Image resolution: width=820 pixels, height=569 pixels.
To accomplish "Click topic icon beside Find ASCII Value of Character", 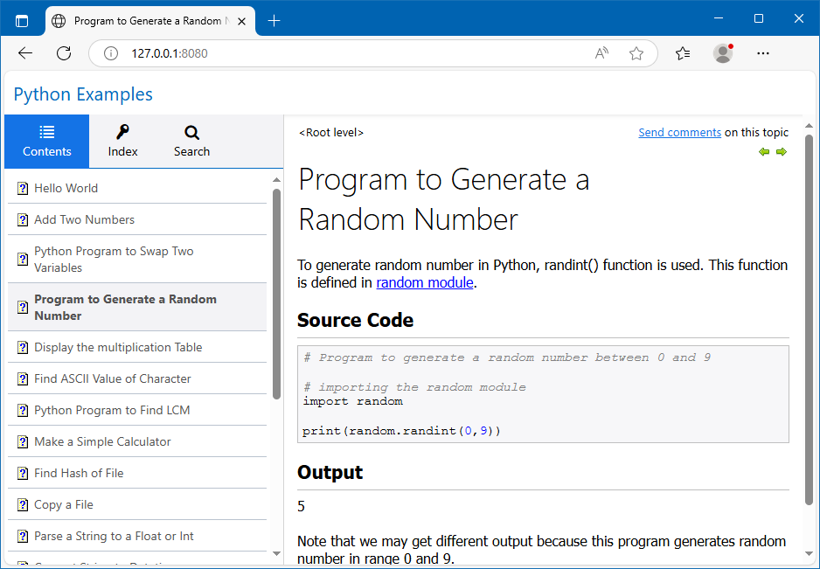I will click(x=23, y=378).
